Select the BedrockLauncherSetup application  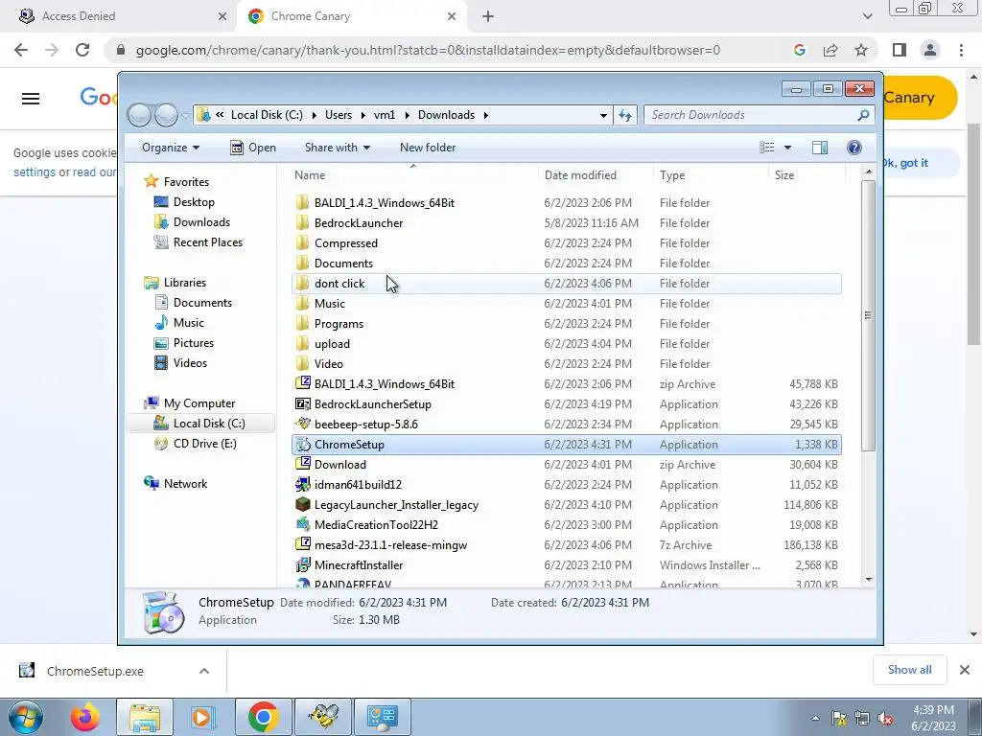click(566, 404)
